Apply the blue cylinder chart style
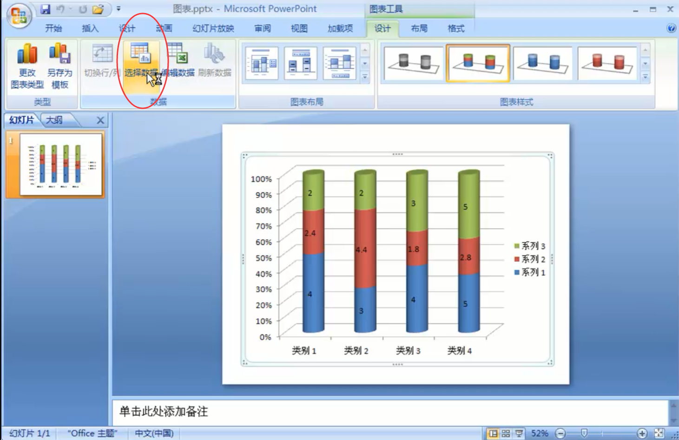This screenshot has height=440, width=679. click(542, 63)
